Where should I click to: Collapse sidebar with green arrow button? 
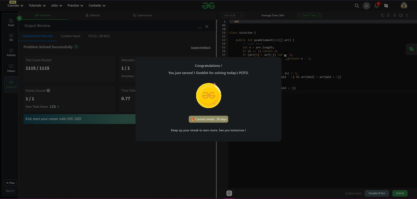pyautogui.click(x=19, y=18)
